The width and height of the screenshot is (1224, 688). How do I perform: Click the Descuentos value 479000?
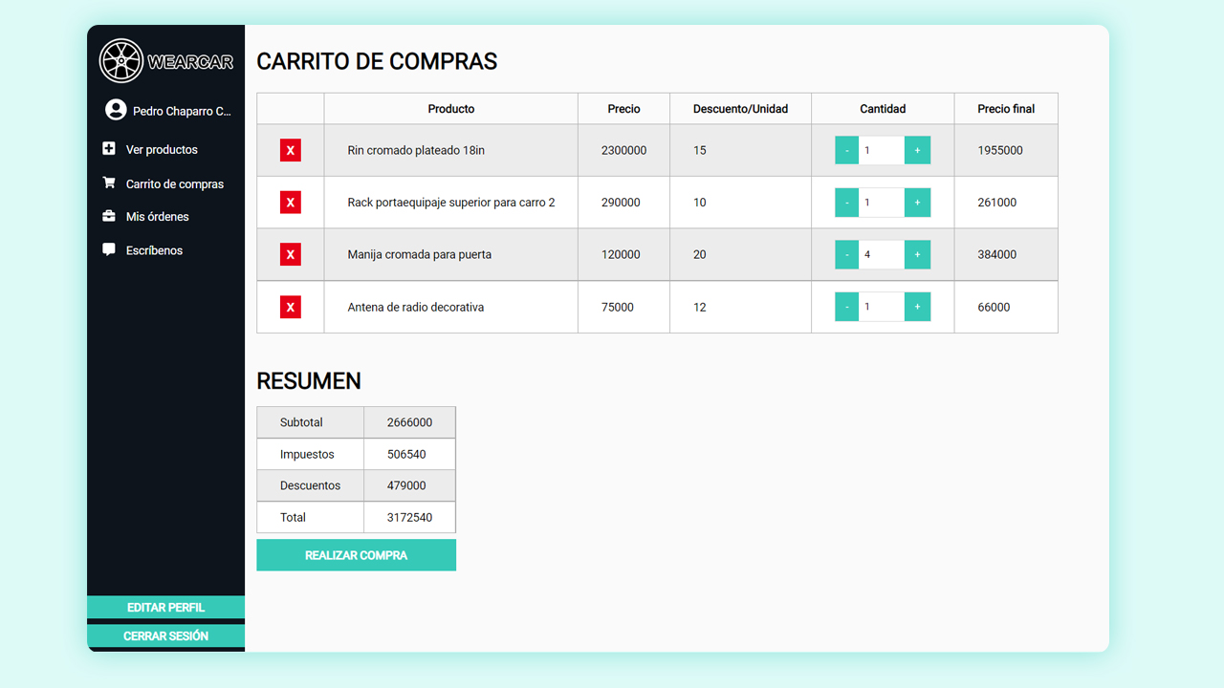[x=406, y=485]
